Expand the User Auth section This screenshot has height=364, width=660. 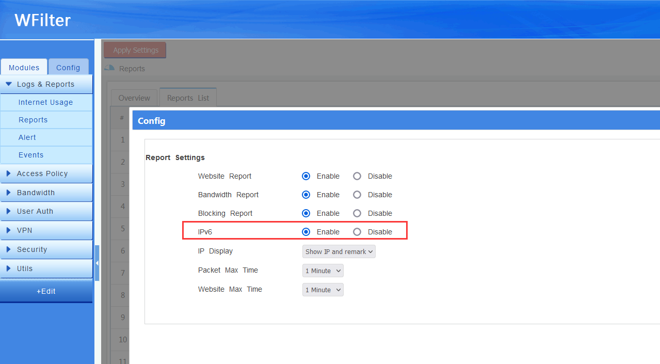[x=46, y=211]
